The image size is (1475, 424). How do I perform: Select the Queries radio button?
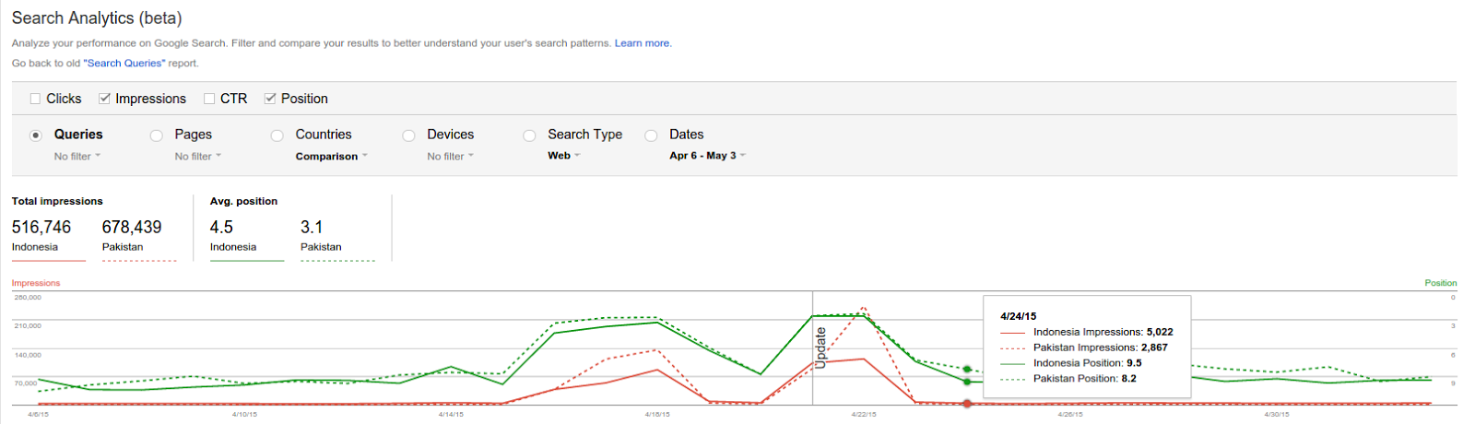click(x=36, y=135)
